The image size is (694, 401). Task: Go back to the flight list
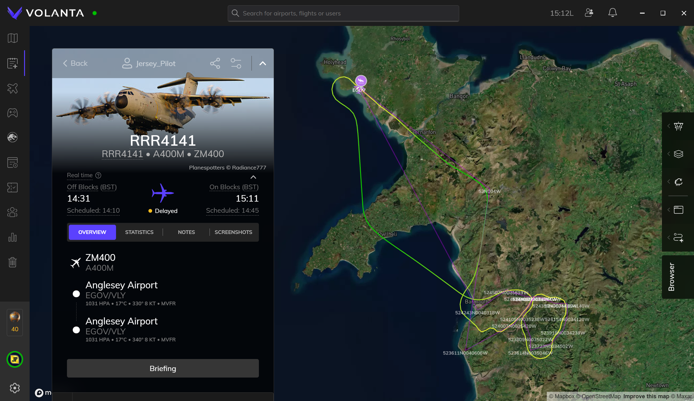click(x=75, y=63)
